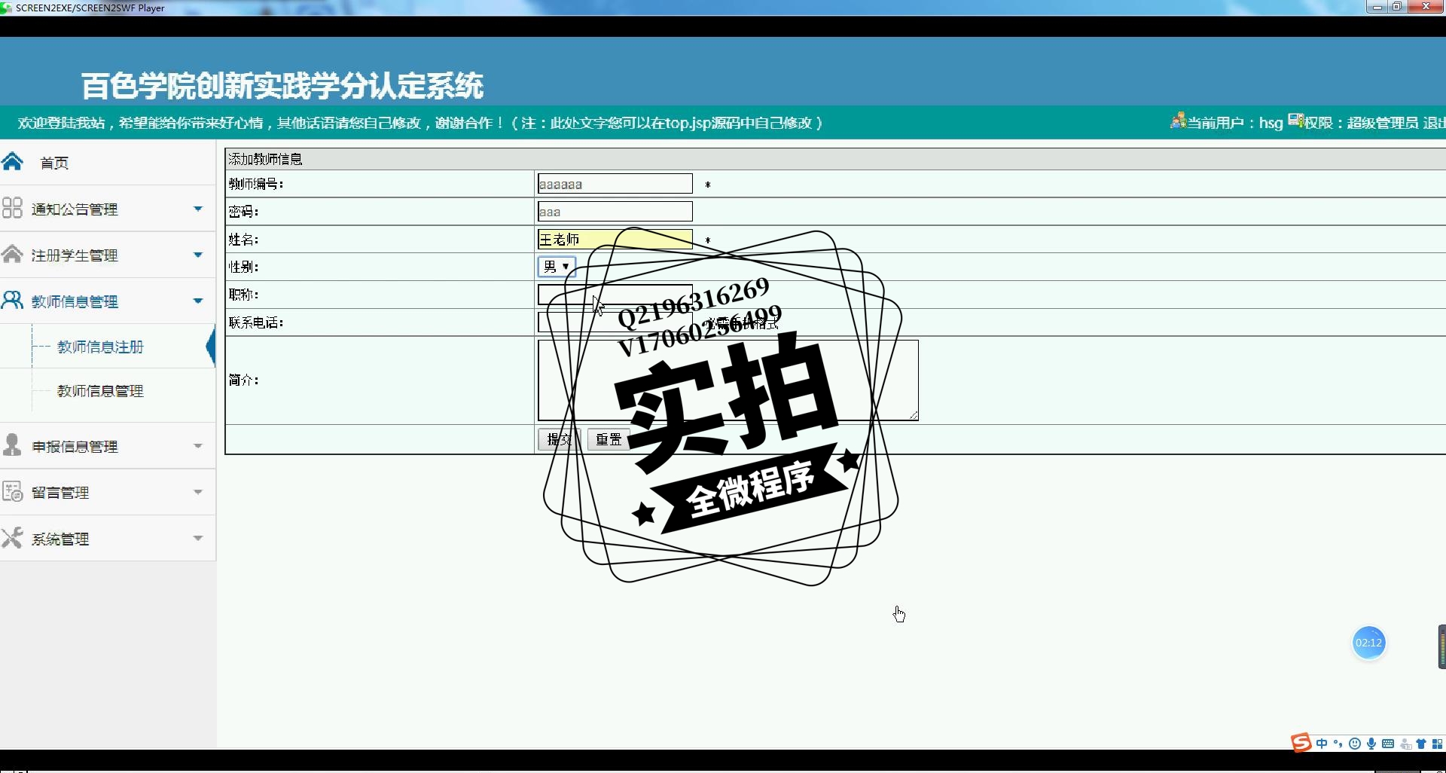Open the IME toolbox grid icon
Screen dimensions: 1446x773
[x=1437, y=744]
